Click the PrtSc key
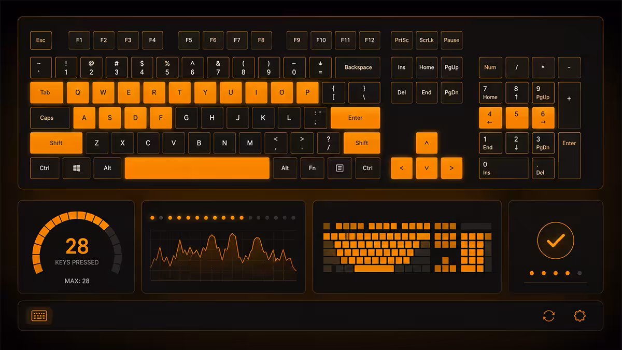This screenshot has width=622, height=350. pyautogui.click(x=402, y=40)
